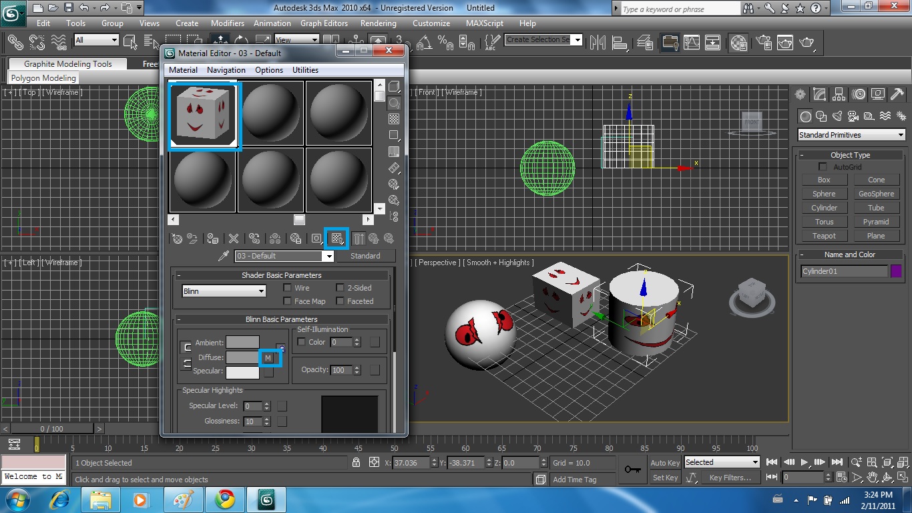The height and width of the screenshot is (513, 912).
Task: Open the Selected key filter dropdown
Action: pyautogui.click(x=722, y=462)
